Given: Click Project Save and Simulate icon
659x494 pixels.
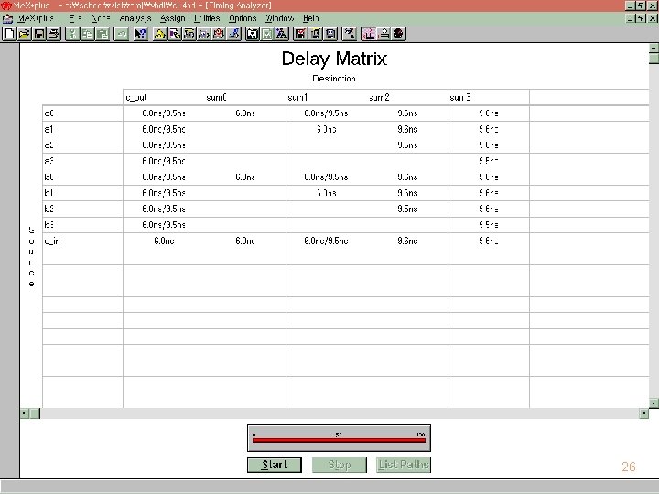Looking at the screenshot, I should pyautogui.click(x=330, y=34).
